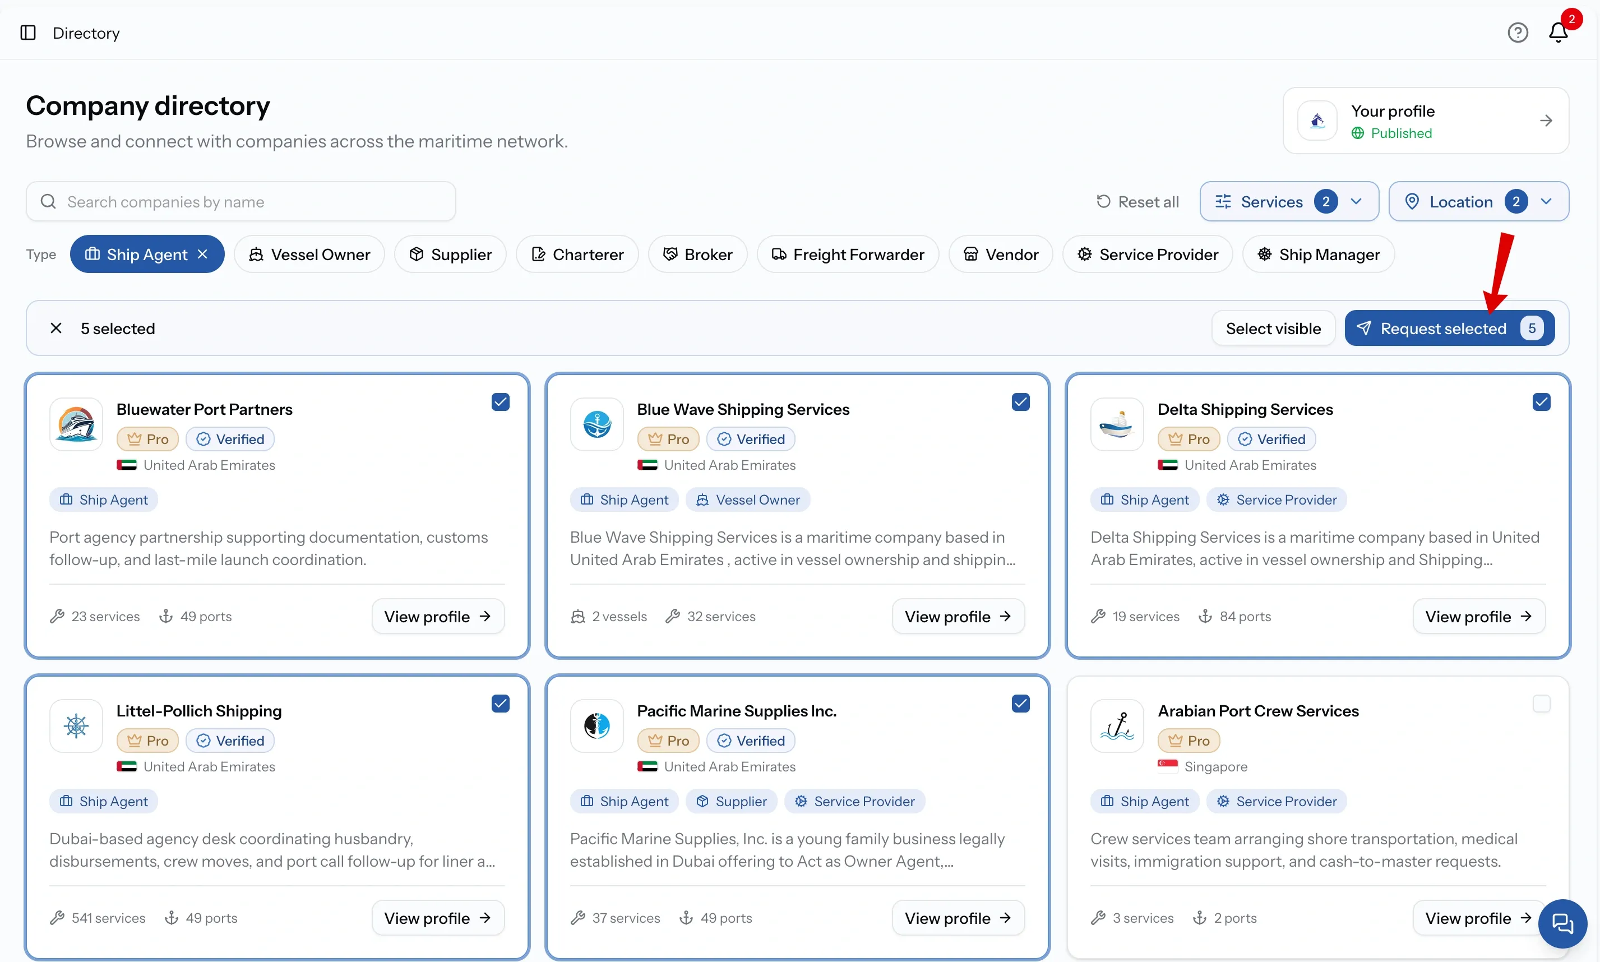Image resolution: width=1600 pixels, height=962 pixels.
Task: Click Vessel Owner tag on Blue Wave card
Action: (x=747, y=500)
